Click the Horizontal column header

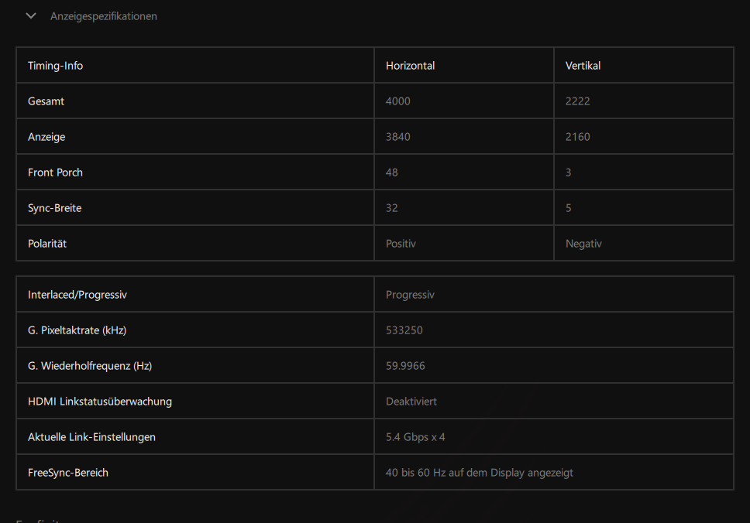pos(410,66)
